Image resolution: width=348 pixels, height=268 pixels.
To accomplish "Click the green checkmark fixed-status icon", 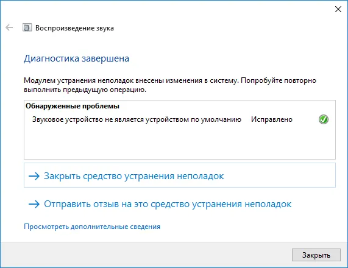I will (324, 119).
